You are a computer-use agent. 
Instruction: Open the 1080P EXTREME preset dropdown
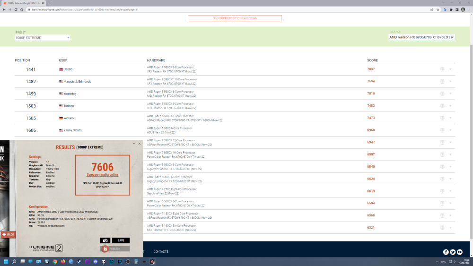point(43,37)
